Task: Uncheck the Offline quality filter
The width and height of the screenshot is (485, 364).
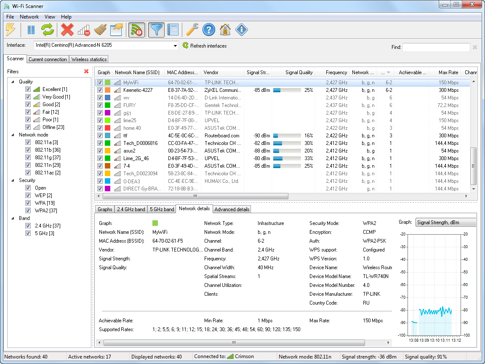Action: pos(28,127)
